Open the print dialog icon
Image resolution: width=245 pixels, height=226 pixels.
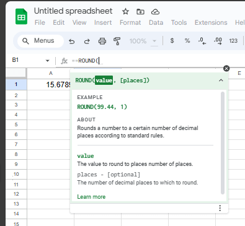click(102, 41)
